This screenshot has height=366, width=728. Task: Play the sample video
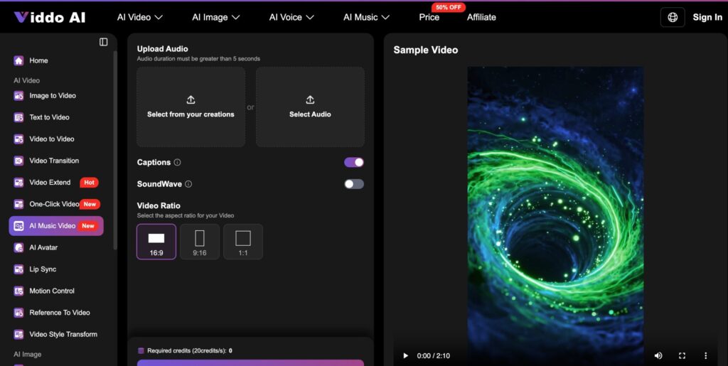[x=405, y=356]
